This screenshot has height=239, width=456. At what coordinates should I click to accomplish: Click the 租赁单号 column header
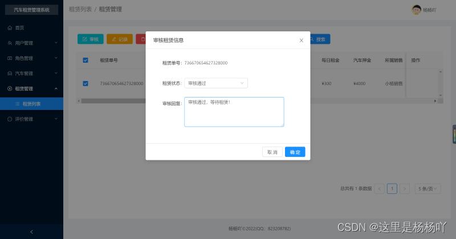[109, 60]
